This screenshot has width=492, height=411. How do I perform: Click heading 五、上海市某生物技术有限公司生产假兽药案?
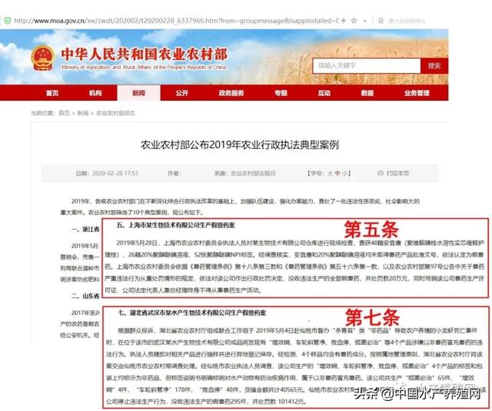[176, 225]
